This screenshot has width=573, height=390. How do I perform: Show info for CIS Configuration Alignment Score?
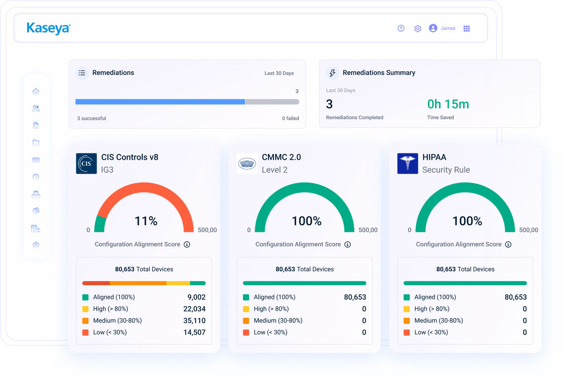coord(187,245)
